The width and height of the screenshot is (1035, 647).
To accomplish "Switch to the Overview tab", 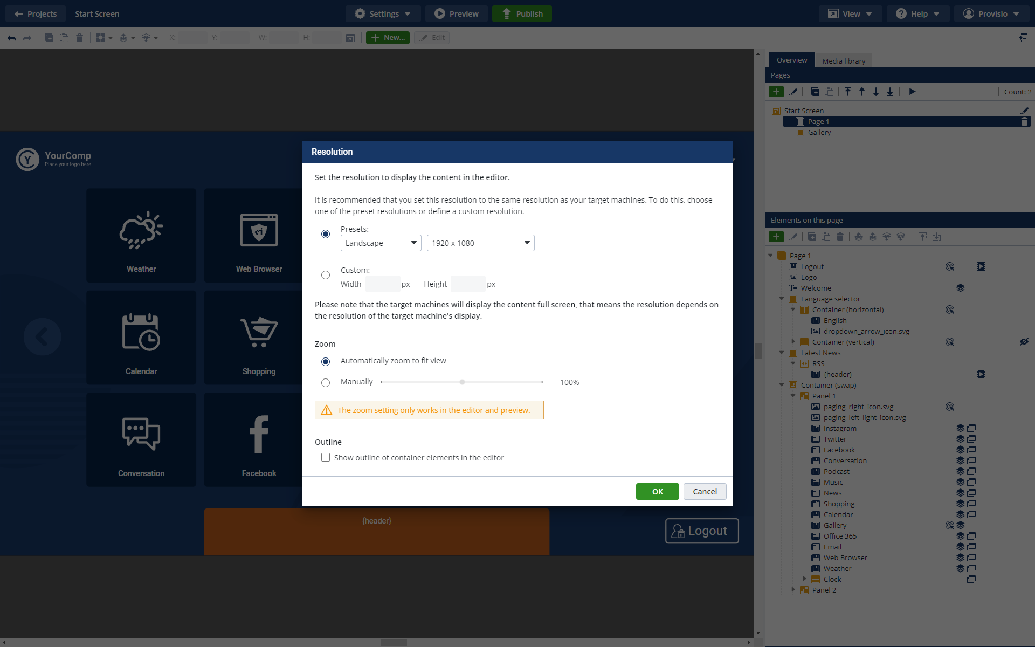I will pos(791,60).
